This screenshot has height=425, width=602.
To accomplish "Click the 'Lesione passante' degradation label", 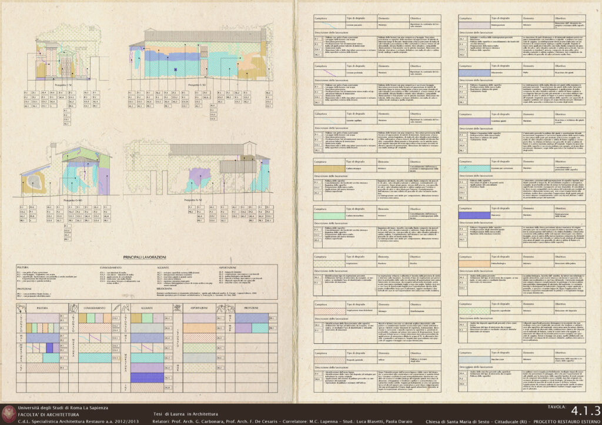I will (354, 25).
